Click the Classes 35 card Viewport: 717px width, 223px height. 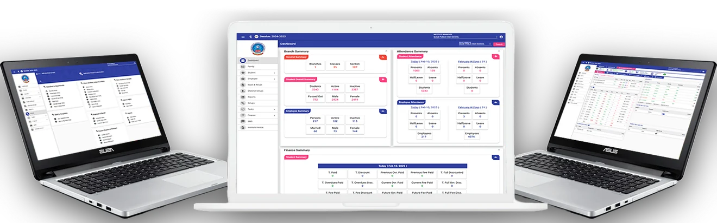(335, 65)
